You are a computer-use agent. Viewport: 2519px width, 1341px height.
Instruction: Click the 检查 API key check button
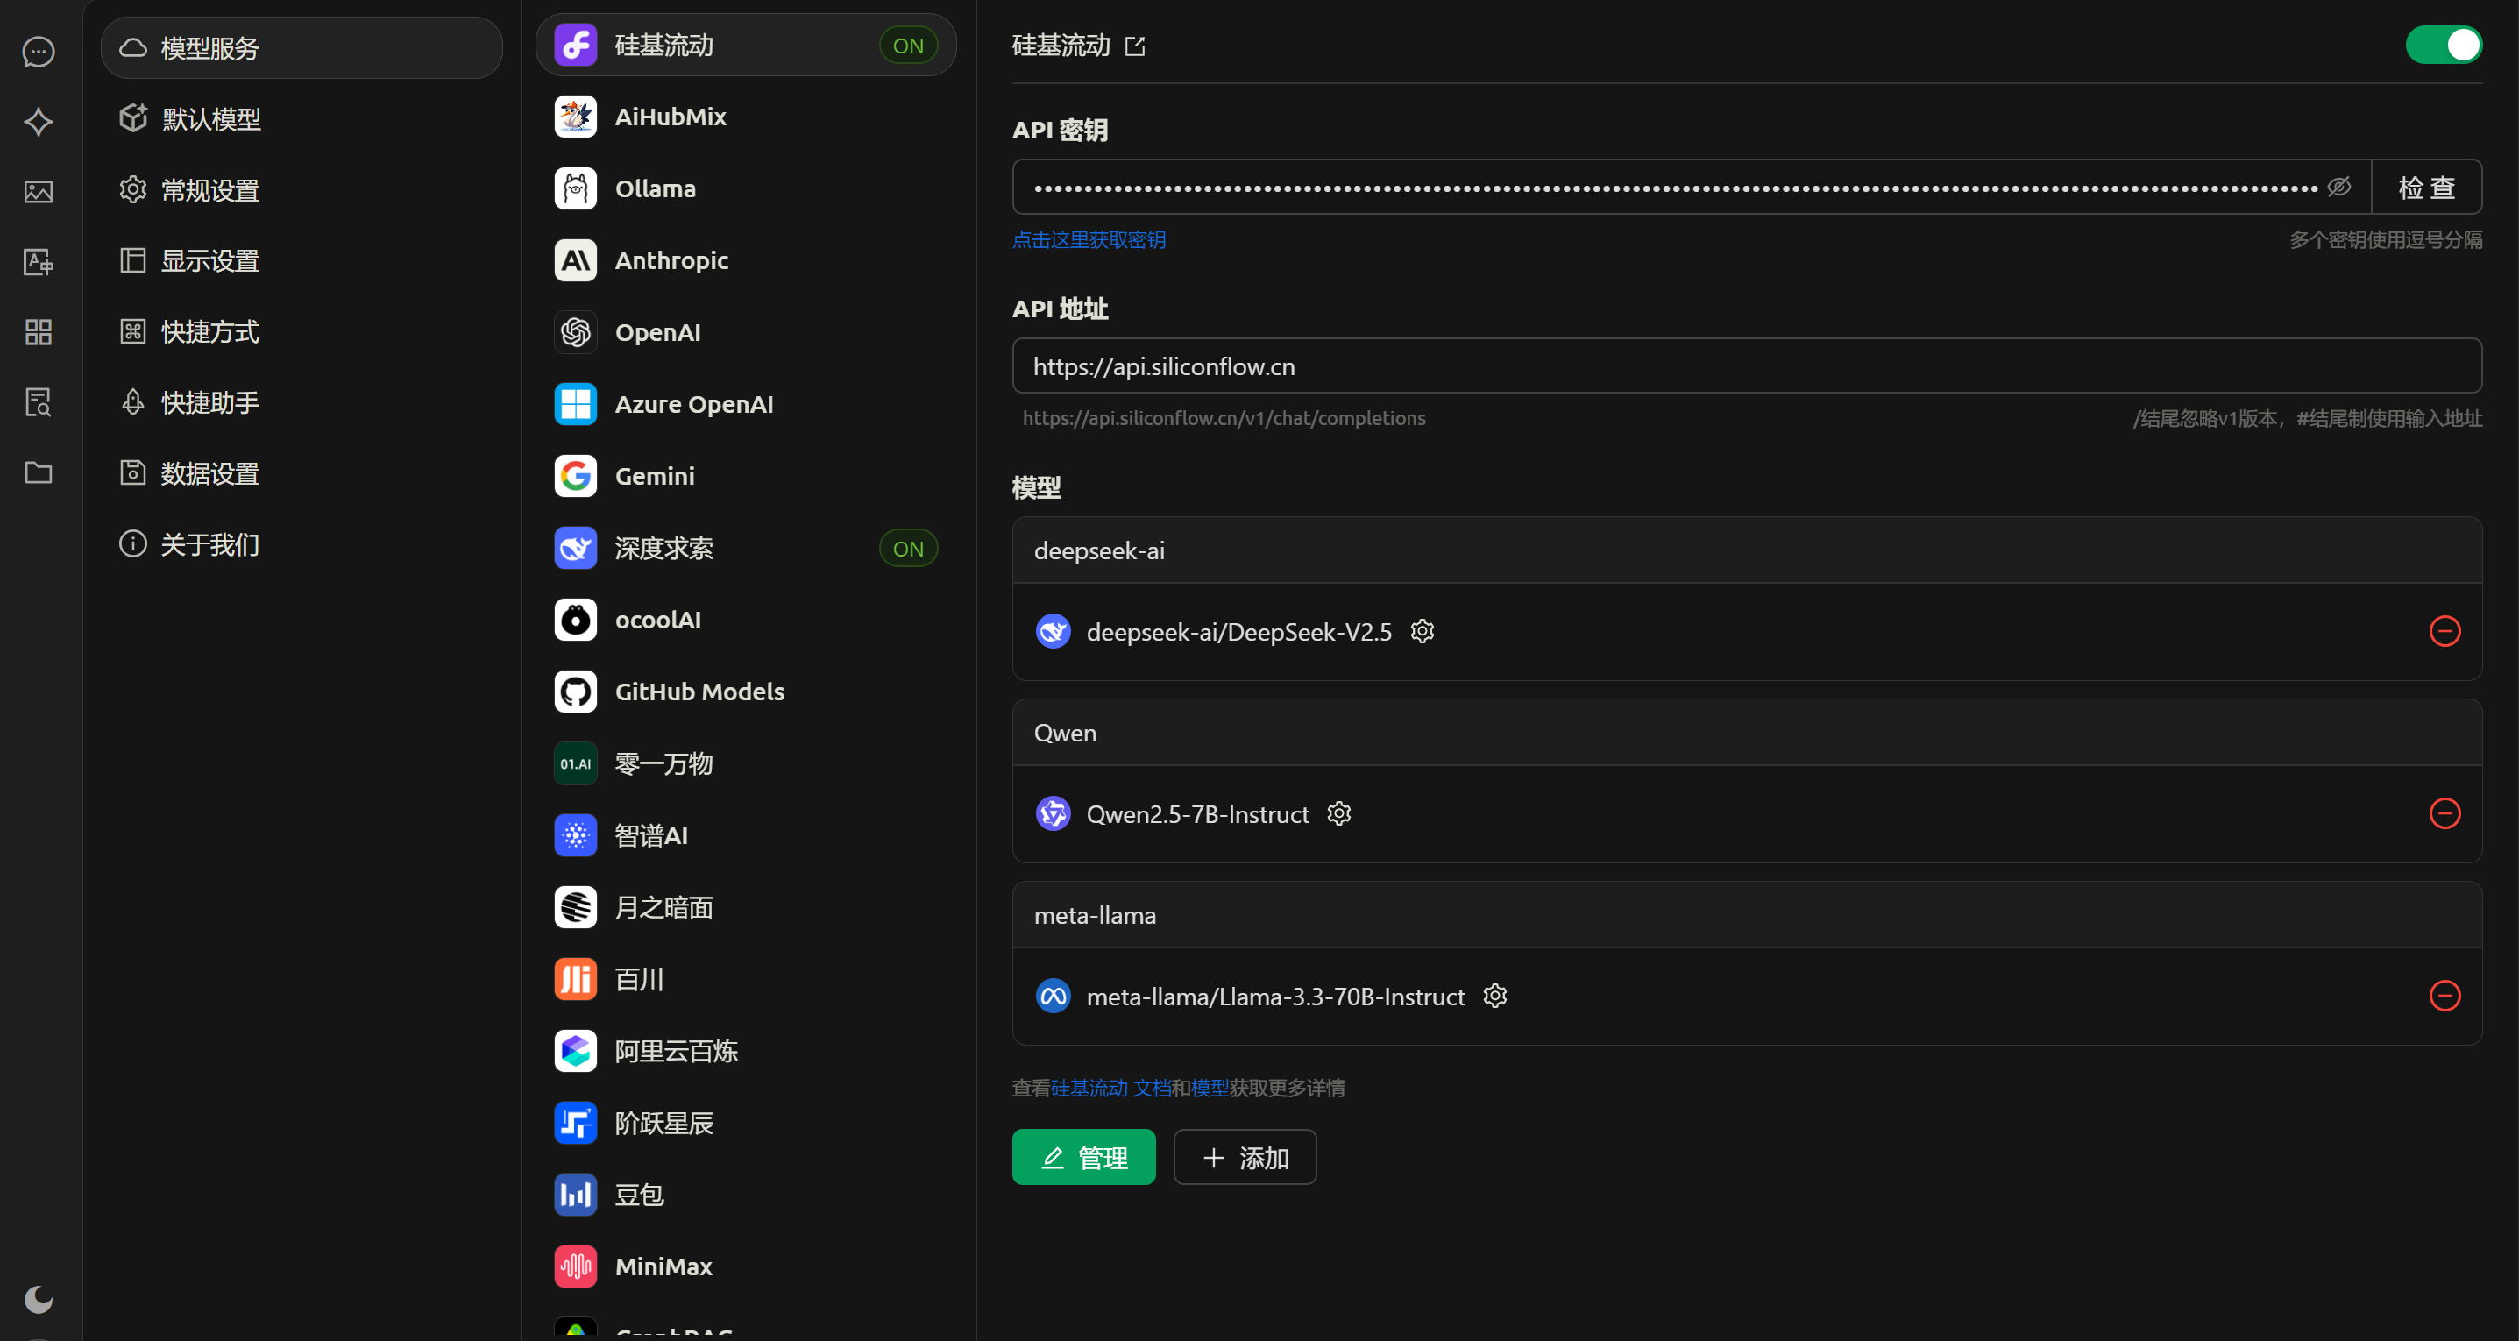click(x=2426, y=187)
